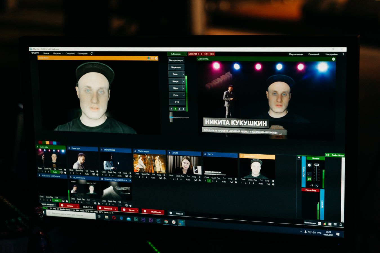Open the PlayList button
The width and height of the screenshot is (380, 253).
[179, 214]
